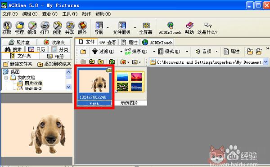Switch to the 搜索 search tab
270x167 pixels.
coord(13,49)
